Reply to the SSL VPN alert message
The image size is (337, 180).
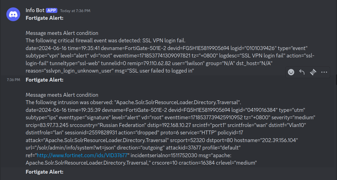click(302, 72)
